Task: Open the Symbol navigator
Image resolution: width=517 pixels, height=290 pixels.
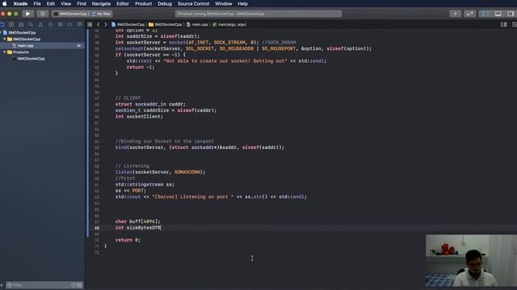Action: coord(21,25)
